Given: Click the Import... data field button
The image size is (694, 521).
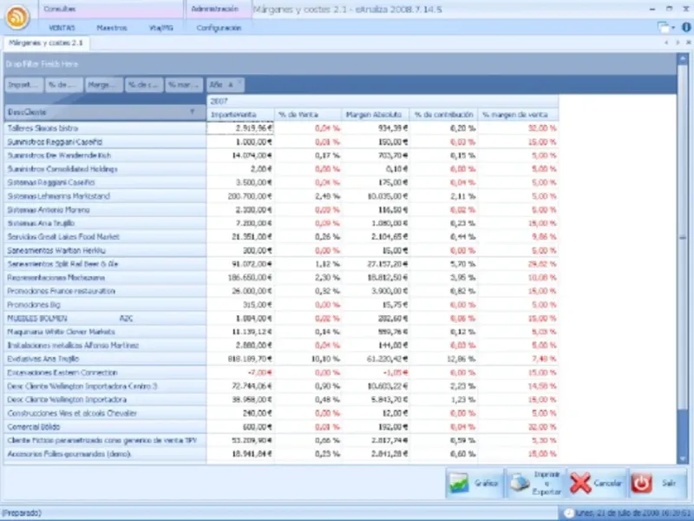Looking at the screenshot, I should [24, 84].
